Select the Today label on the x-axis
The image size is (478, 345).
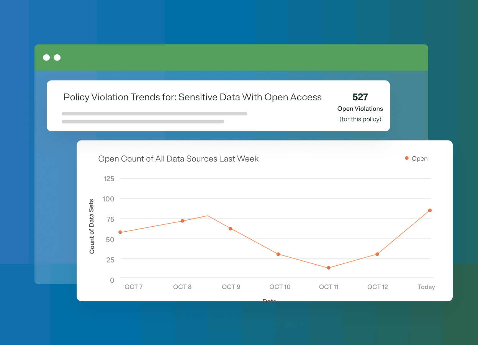[x=426, y=287]
